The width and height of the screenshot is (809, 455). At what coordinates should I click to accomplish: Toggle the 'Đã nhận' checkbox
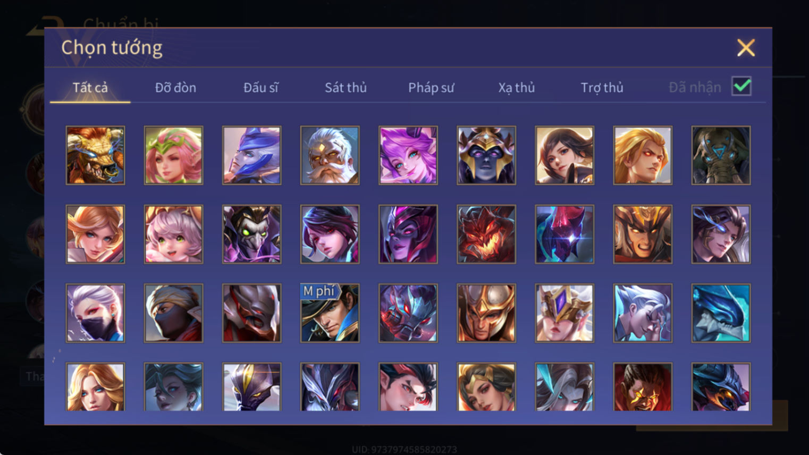[741, 86]
